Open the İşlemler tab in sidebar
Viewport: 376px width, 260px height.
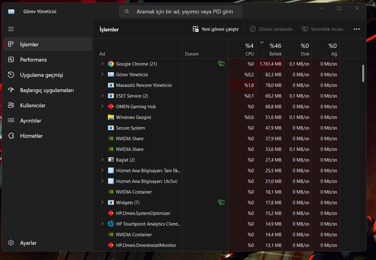48,45
